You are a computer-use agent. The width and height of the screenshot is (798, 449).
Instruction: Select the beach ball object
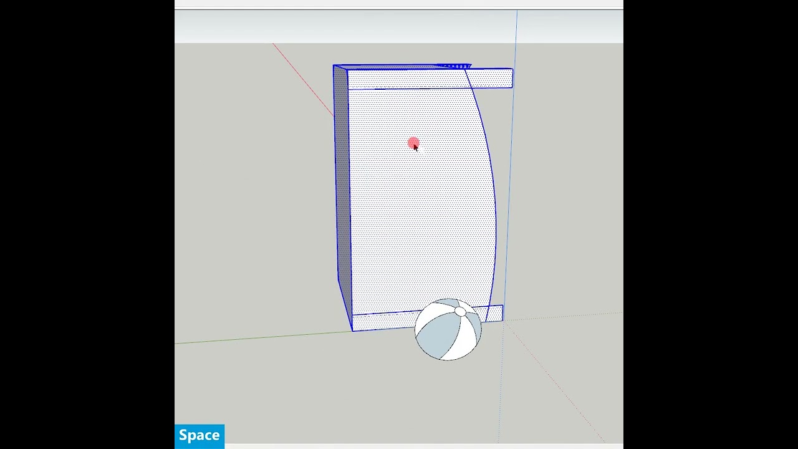(x=448, y=329)
